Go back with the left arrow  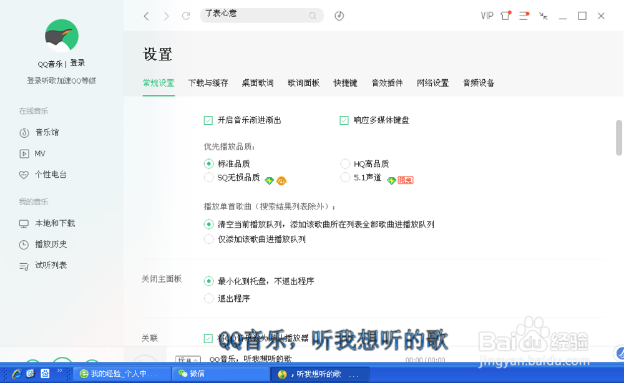[146, 16]
